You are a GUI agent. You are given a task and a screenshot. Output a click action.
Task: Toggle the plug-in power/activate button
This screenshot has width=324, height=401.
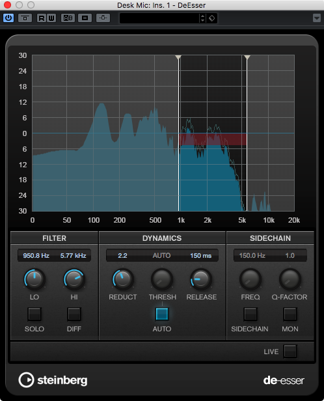coord(8,18)
